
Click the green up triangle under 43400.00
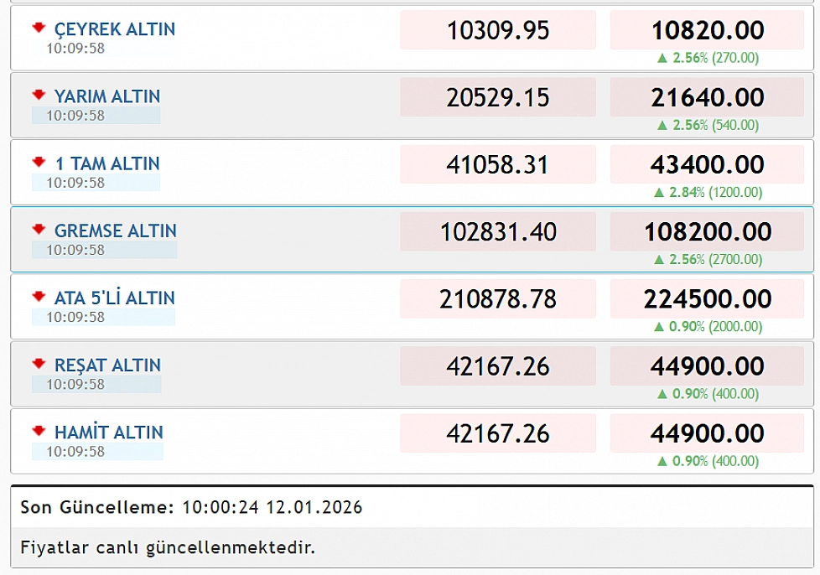[x=659, y=193]
